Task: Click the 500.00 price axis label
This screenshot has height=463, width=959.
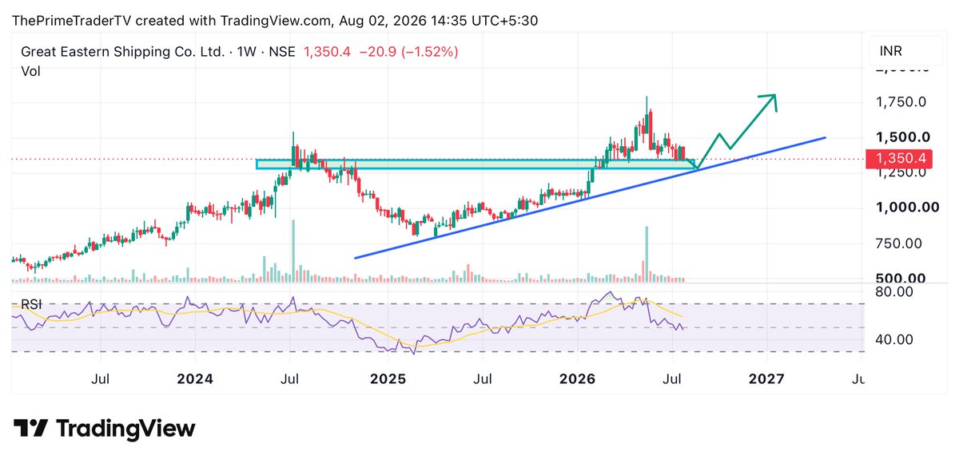Action: 900,278
